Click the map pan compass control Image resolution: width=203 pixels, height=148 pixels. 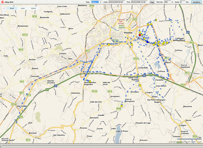click(4, 8)
